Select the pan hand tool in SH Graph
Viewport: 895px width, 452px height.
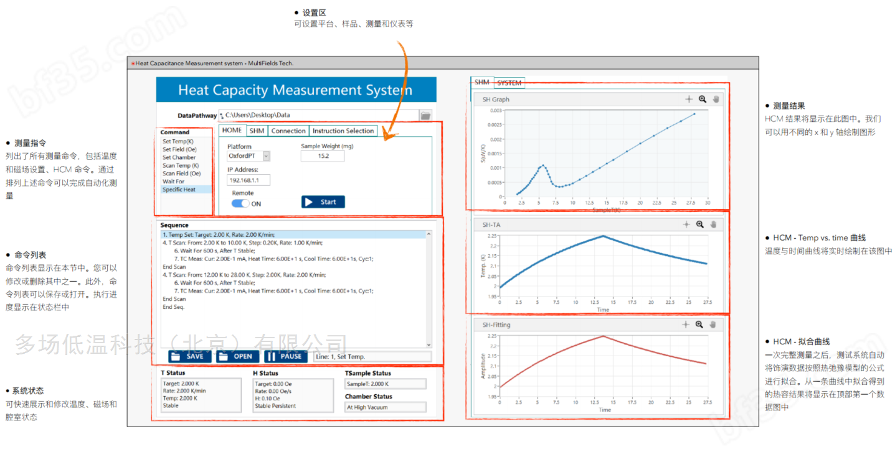tap(716, 99)
